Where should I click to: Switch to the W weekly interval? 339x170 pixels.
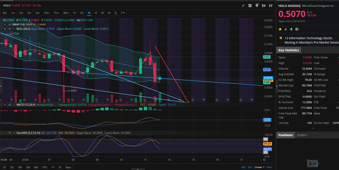coord(103,13)
